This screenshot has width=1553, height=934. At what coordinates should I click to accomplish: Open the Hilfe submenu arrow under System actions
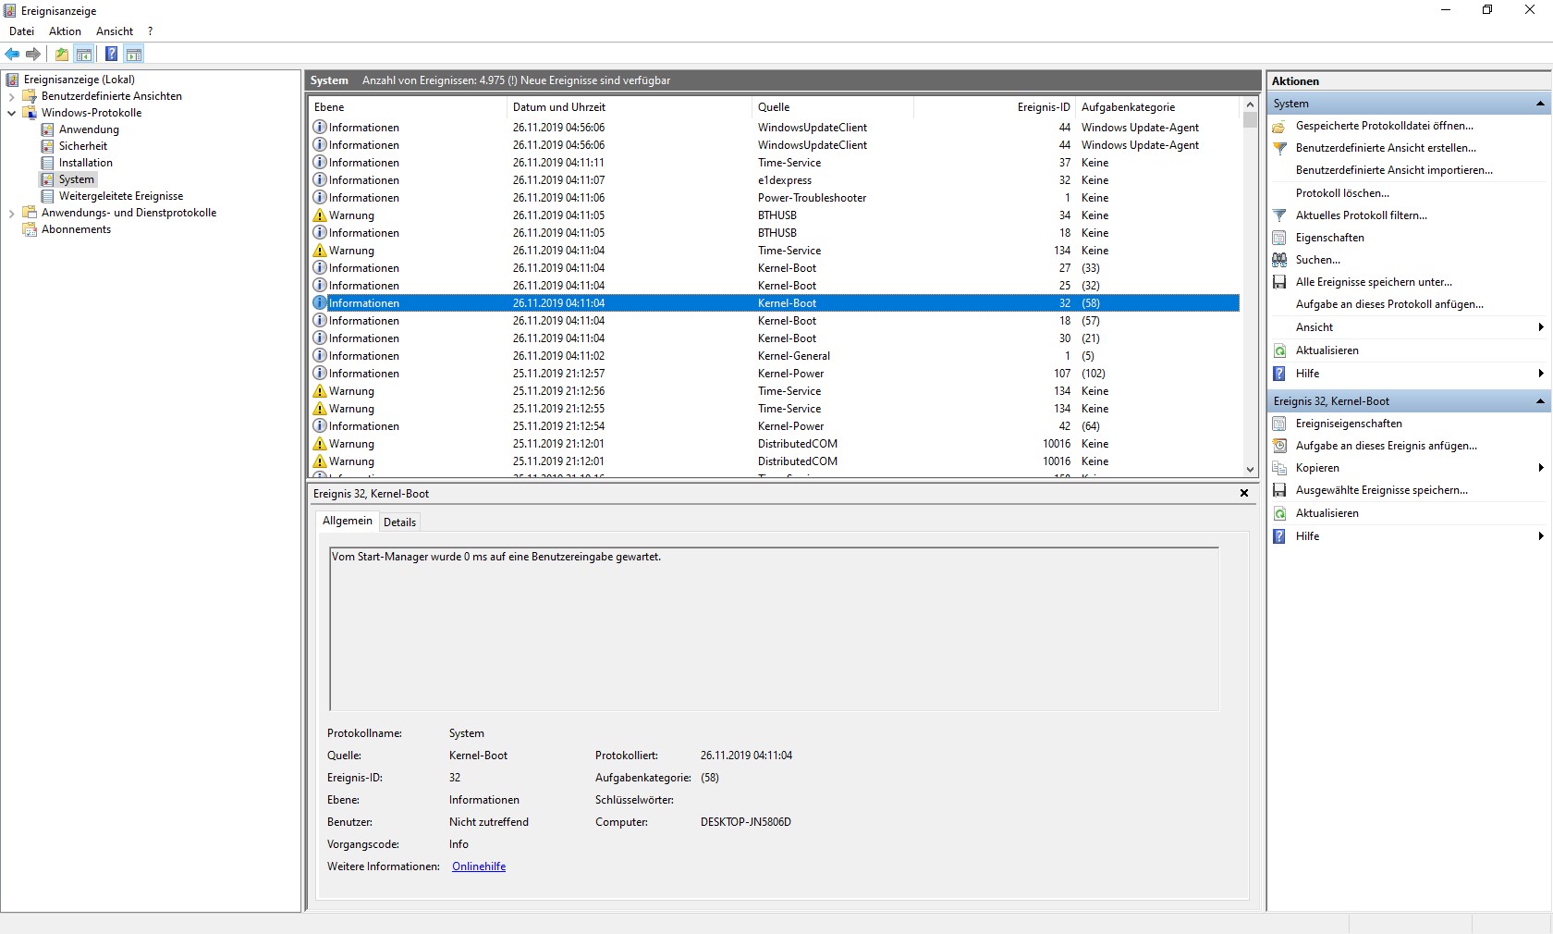(1541, 374)
